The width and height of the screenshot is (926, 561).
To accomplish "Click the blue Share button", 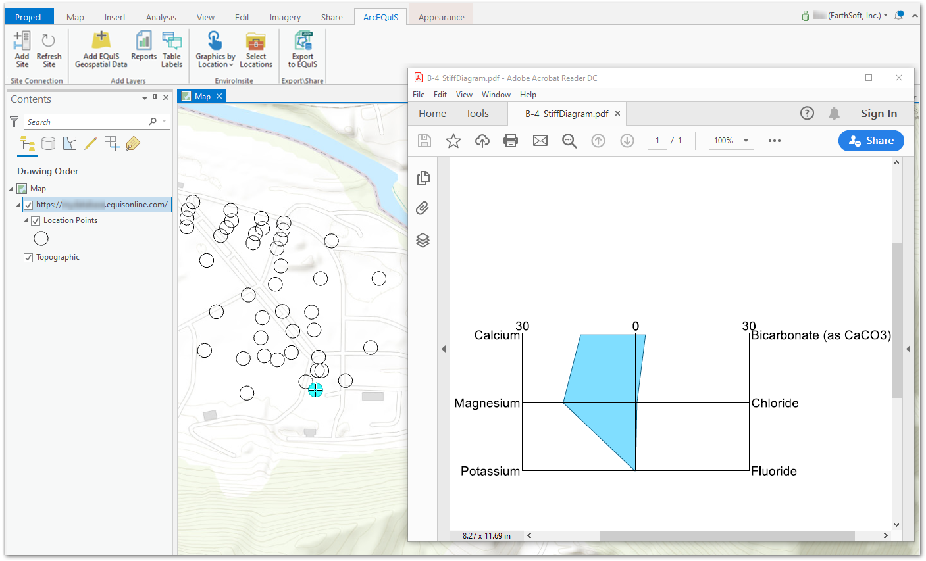I will pyautogui.click(x=871, y=141).
